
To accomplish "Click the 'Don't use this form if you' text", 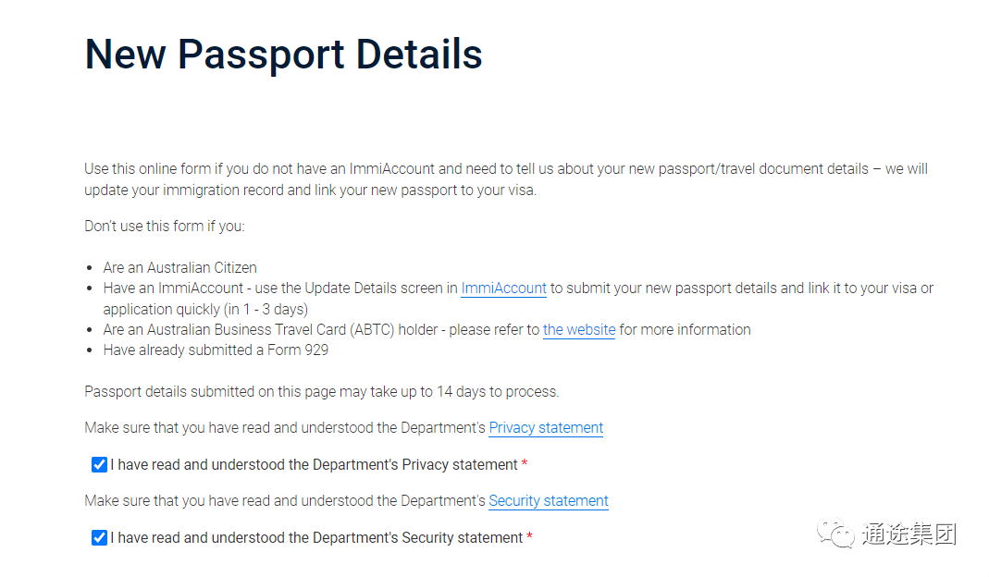I will [x=165, y=227].
